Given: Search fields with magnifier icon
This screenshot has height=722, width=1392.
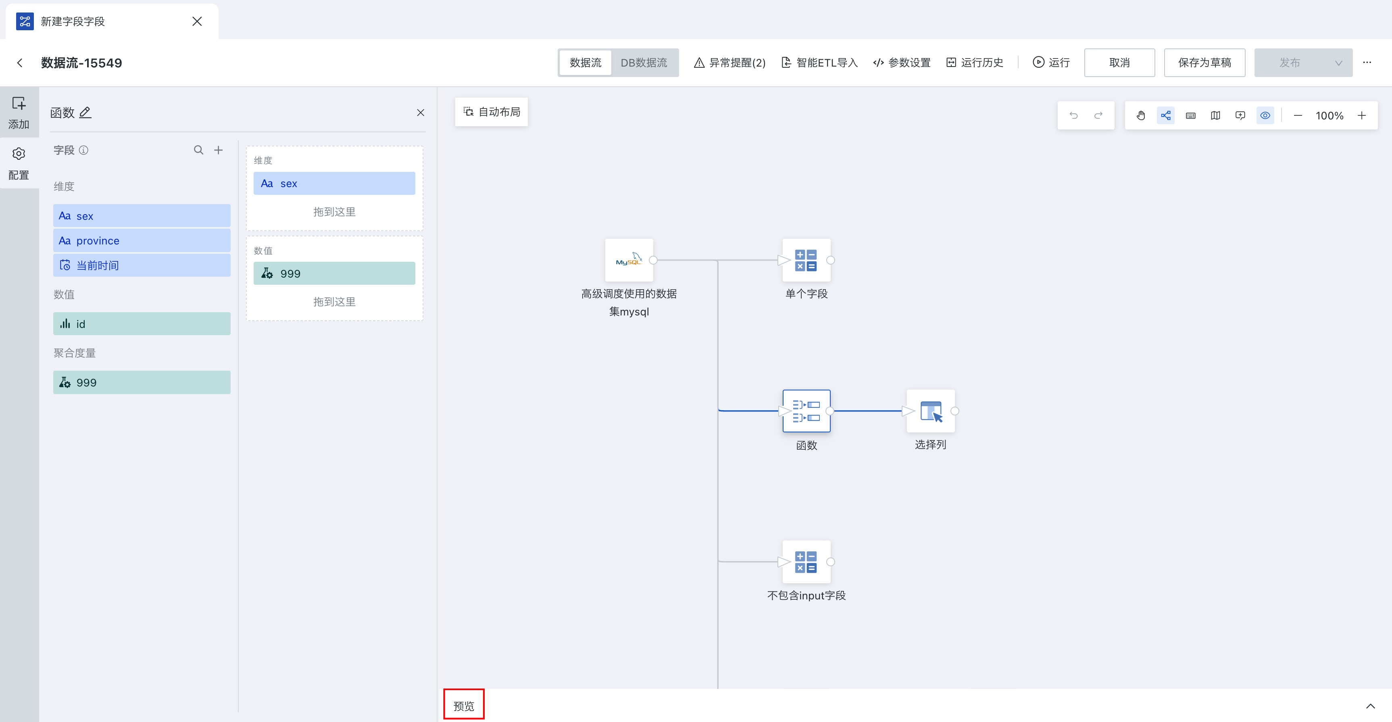Looking at the screenshot, I should pos(199,150).
